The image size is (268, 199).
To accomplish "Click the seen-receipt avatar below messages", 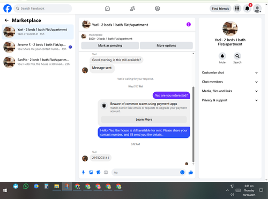I will click(187, 164).
